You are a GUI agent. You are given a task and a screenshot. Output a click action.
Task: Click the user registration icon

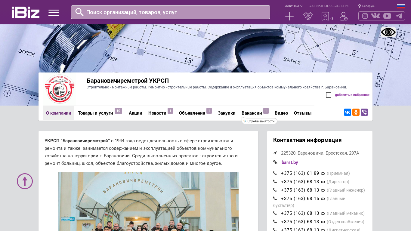(344, 16)
